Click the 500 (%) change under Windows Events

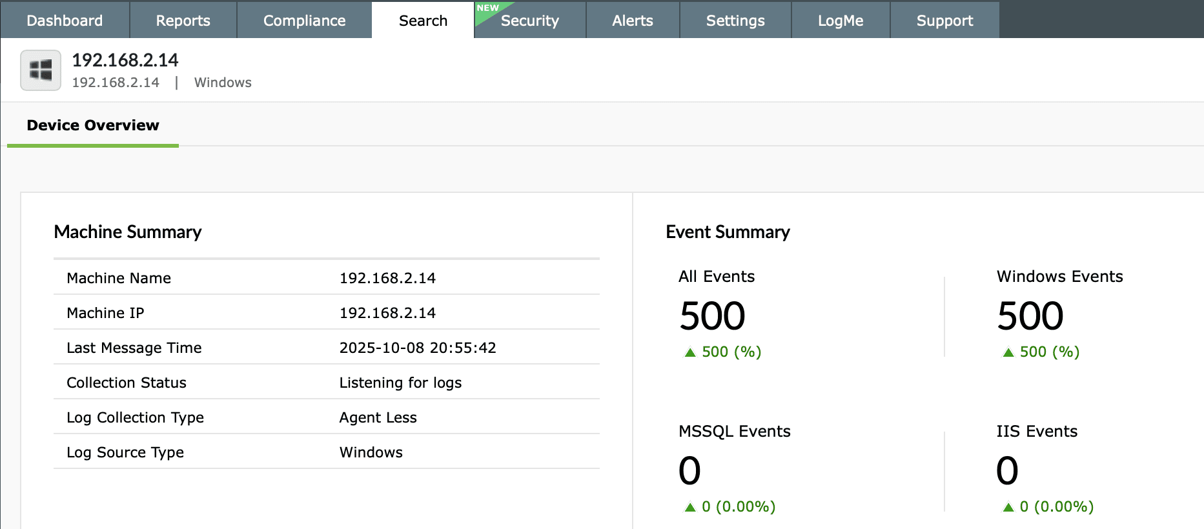coord(1050,352)
